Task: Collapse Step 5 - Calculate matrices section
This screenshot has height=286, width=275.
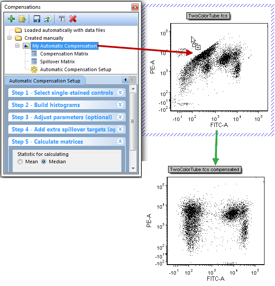Action: pos(120,141)
